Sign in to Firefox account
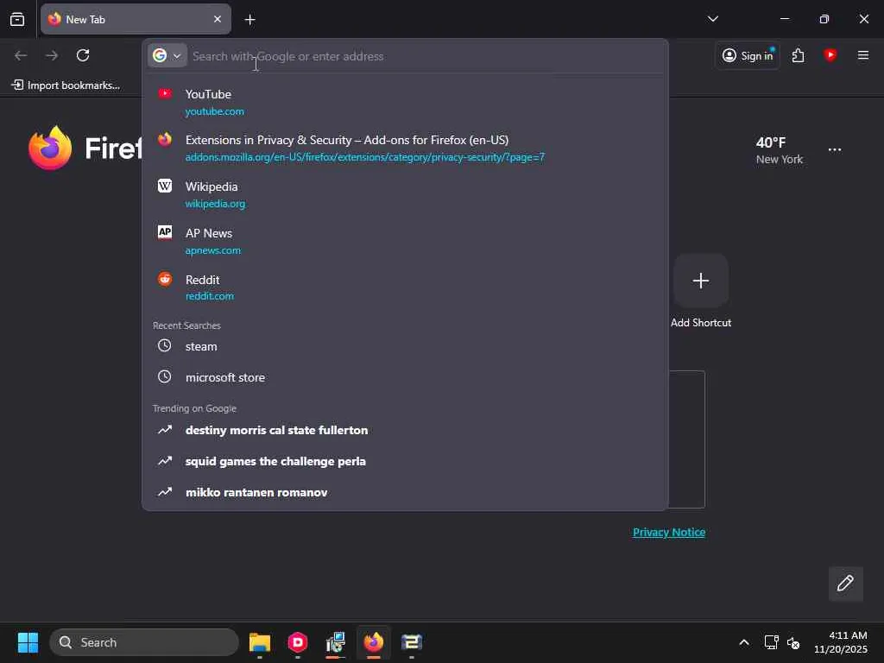 [748, 55]
